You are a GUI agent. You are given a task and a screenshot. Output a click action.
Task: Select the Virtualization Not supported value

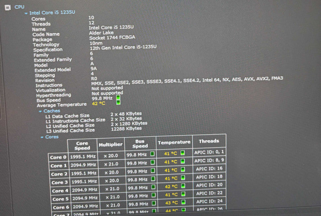tap(107, 88)
